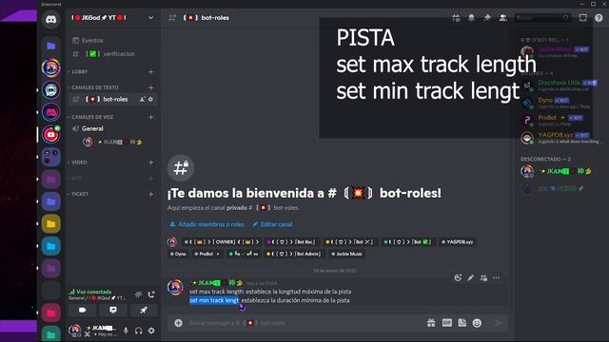Edit the JKAM message with pencil
This screenshot has height=342, width=609.
[x=471, y=277]
